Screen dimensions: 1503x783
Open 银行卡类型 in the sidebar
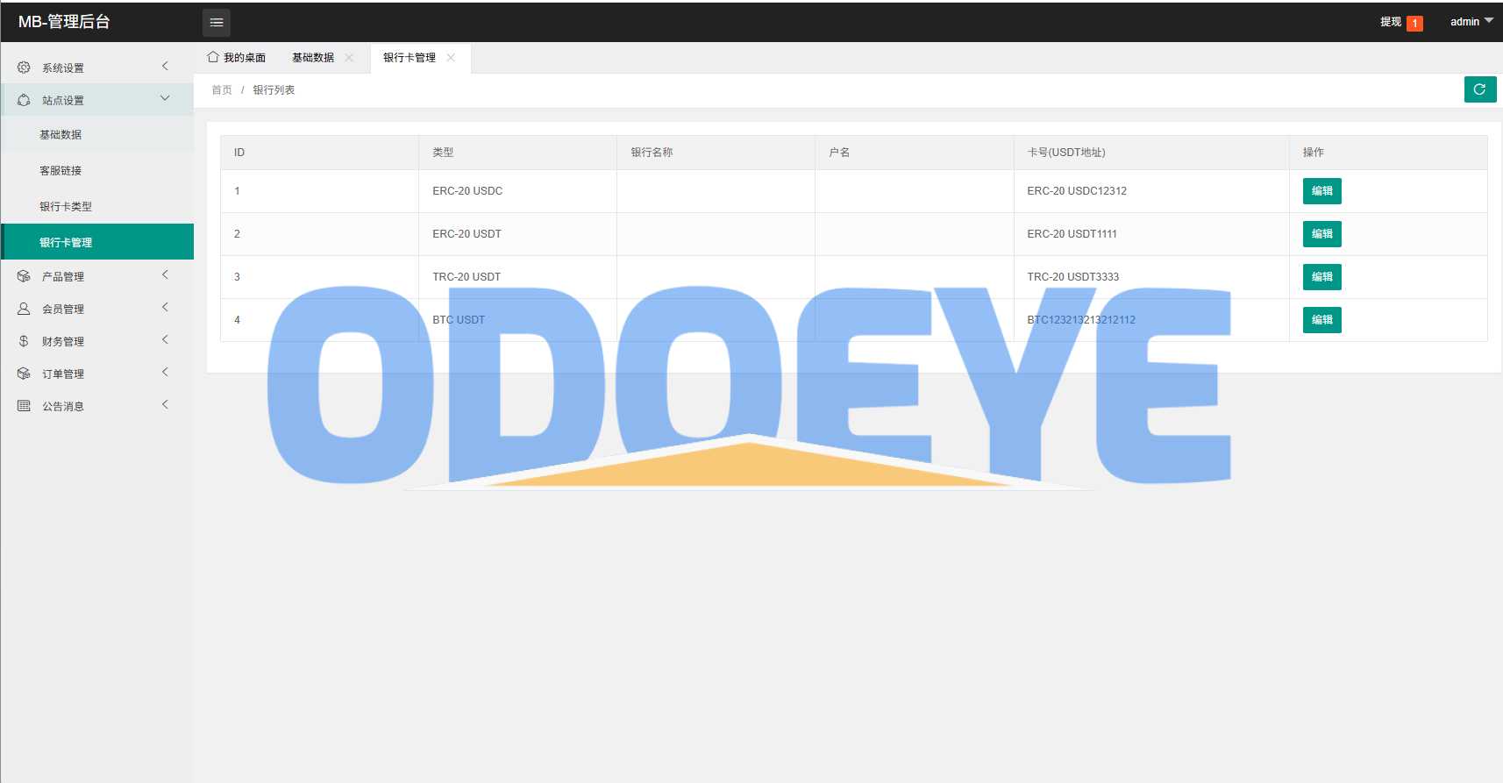click(x=97, y=206)
